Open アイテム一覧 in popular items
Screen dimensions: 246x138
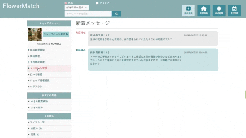click(x=49, y=122)
